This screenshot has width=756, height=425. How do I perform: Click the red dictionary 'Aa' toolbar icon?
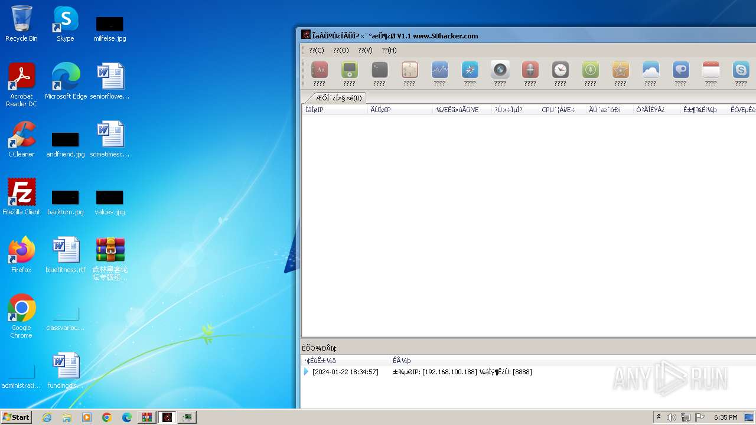[320, 70]
